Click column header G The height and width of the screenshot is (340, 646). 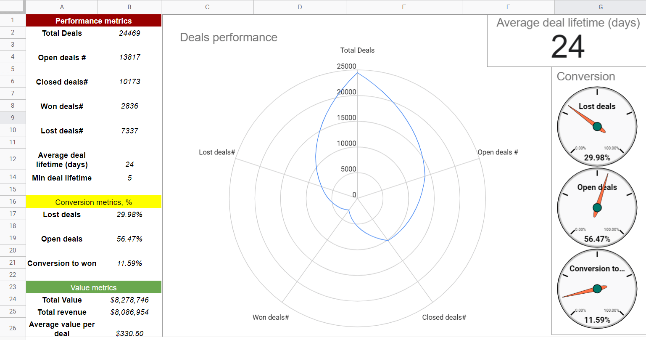pyautogui.click(x=600, y=7)
